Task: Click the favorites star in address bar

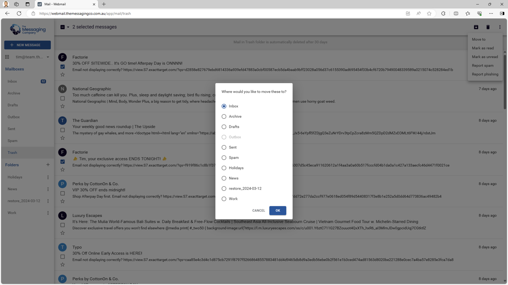Action: (x=429, y=13)
